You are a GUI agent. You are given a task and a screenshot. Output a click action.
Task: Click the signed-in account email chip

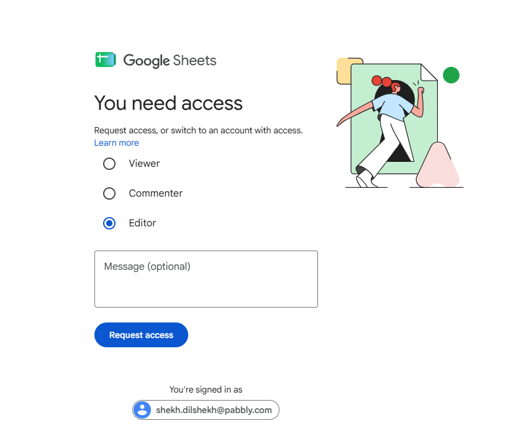pos(206,410)
